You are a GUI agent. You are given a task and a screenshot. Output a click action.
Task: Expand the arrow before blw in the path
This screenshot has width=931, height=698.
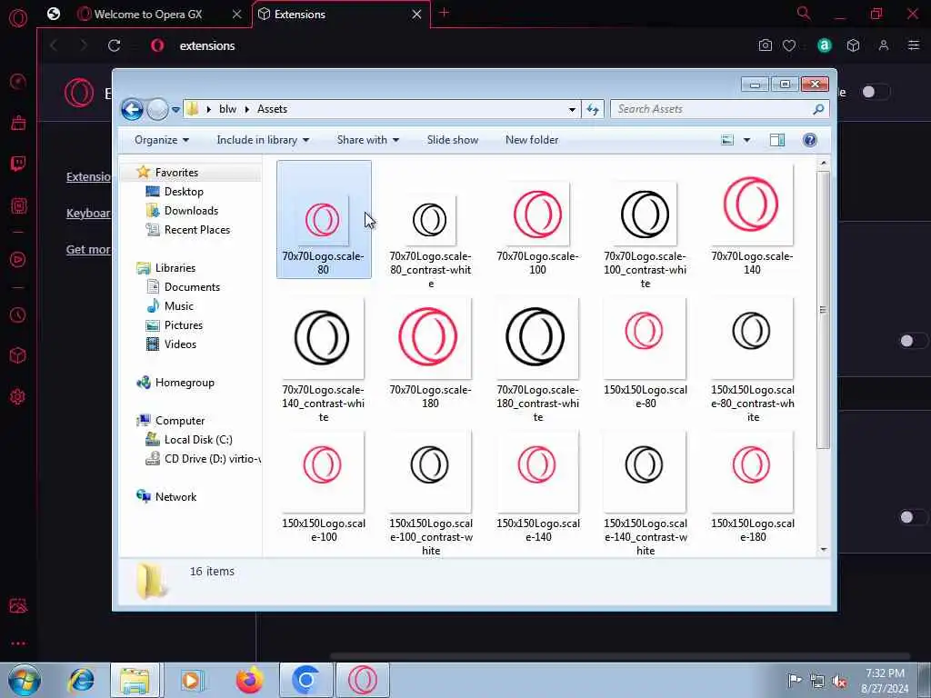[x=209, y=109]
